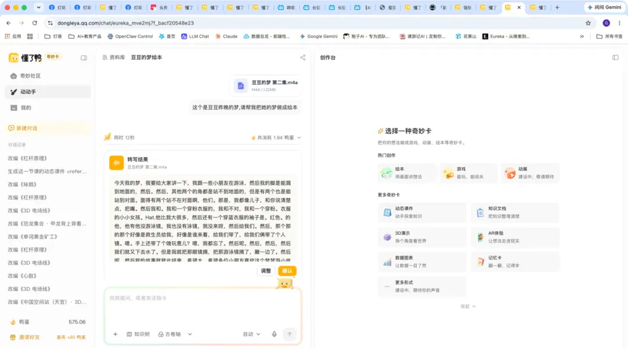The height and width of the screenshot is (348, 628).
Task: Focus the 向我提问 message input box
Action: [203, 307]
